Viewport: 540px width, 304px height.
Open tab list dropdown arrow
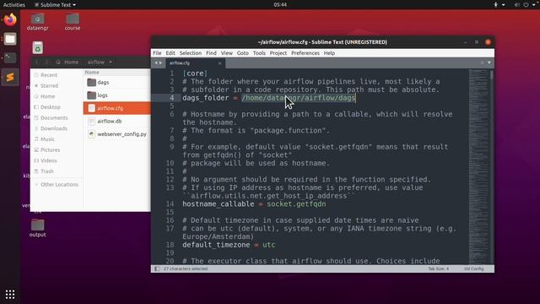tap(489, 62)
